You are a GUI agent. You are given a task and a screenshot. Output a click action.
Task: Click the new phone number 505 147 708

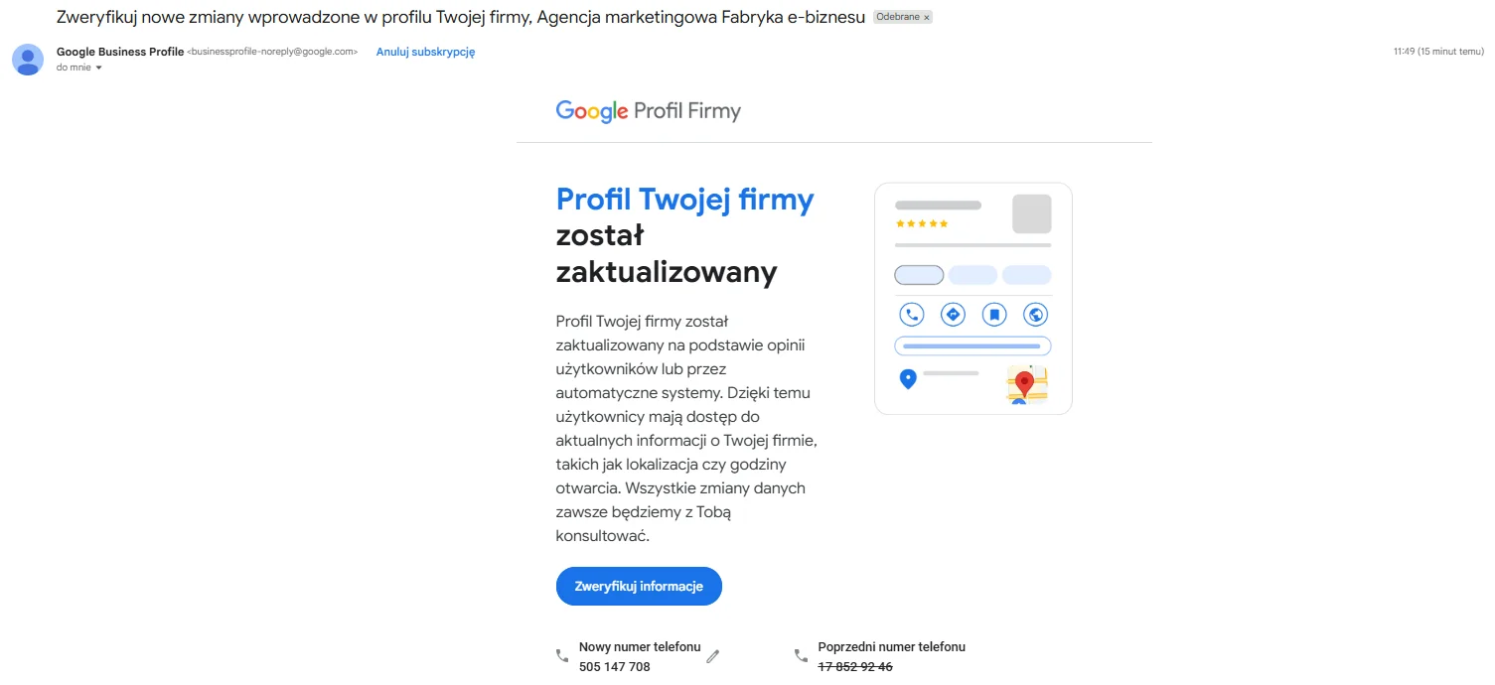pyautogui.click(x=614, y=667)
